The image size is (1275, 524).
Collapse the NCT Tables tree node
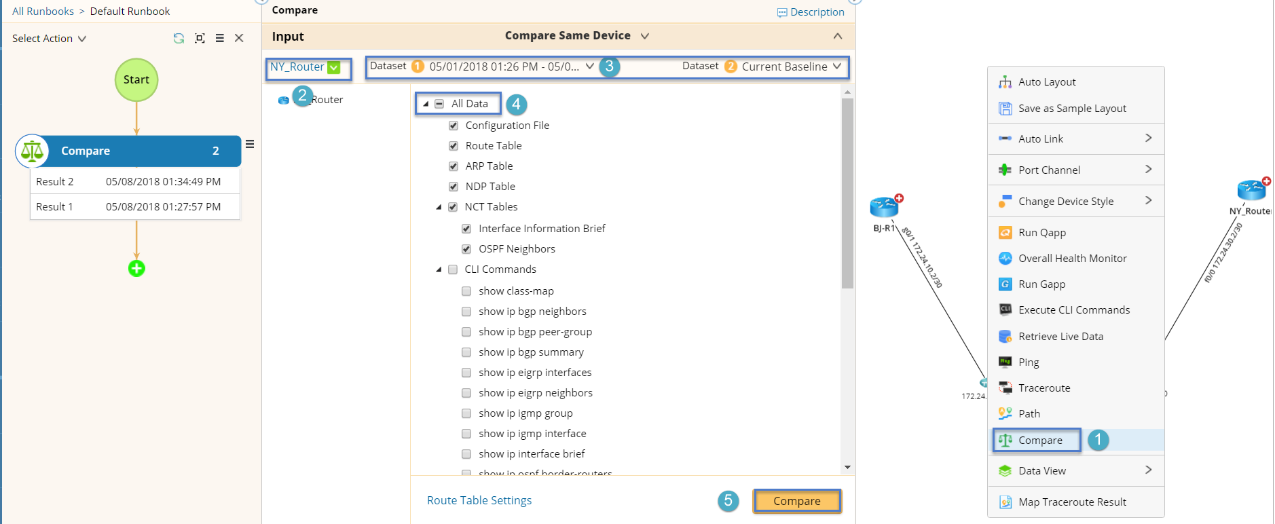(439, 207)
